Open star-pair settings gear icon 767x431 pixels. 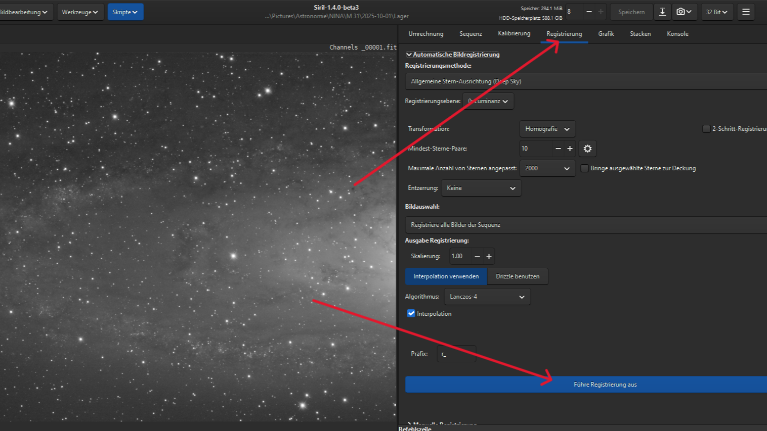click(x=587, y=149)
